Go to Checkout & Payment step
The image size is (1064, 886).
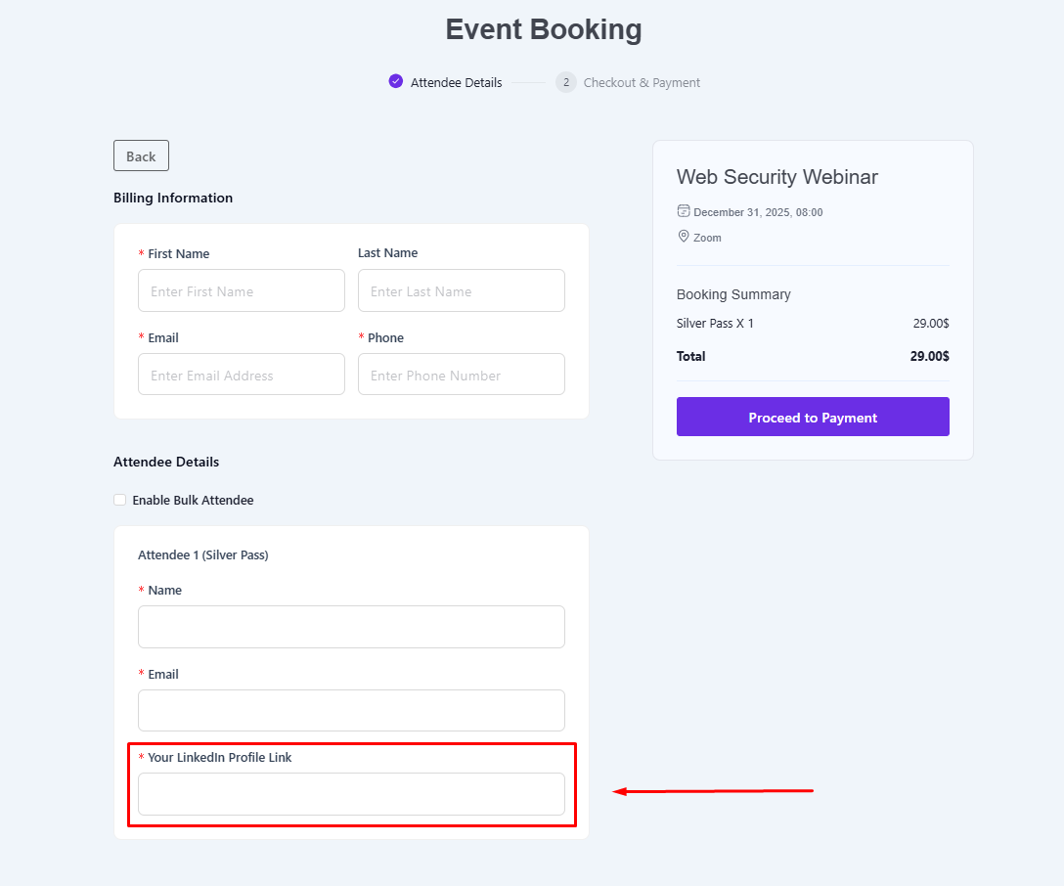(642, 83)
